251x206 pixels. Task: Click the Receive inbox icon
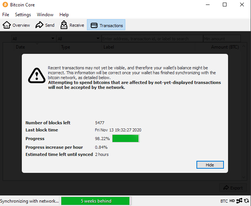tap(64, 25)
